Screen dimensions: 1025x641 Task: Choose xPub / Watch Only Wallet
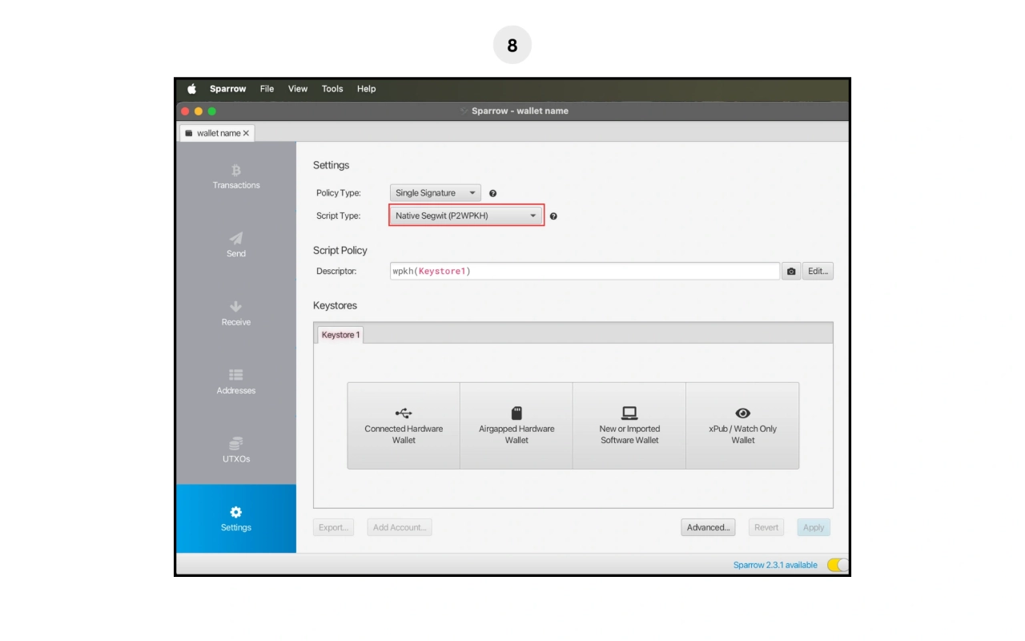[742, 425]
